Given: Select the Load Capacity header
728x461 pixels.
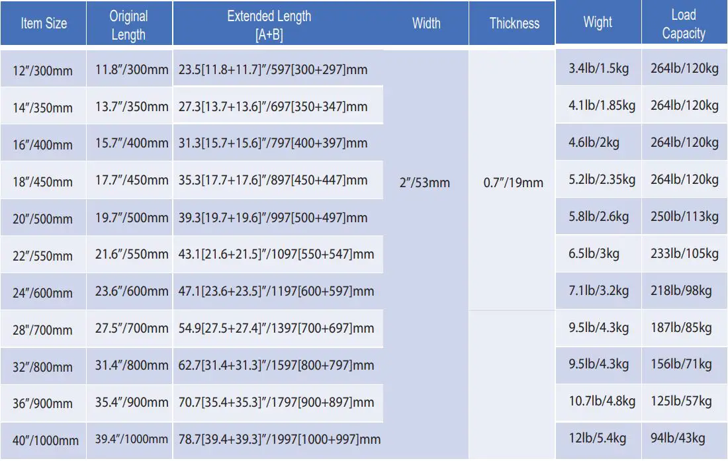Looking at the screenshot, I should (x=684, y=24).
